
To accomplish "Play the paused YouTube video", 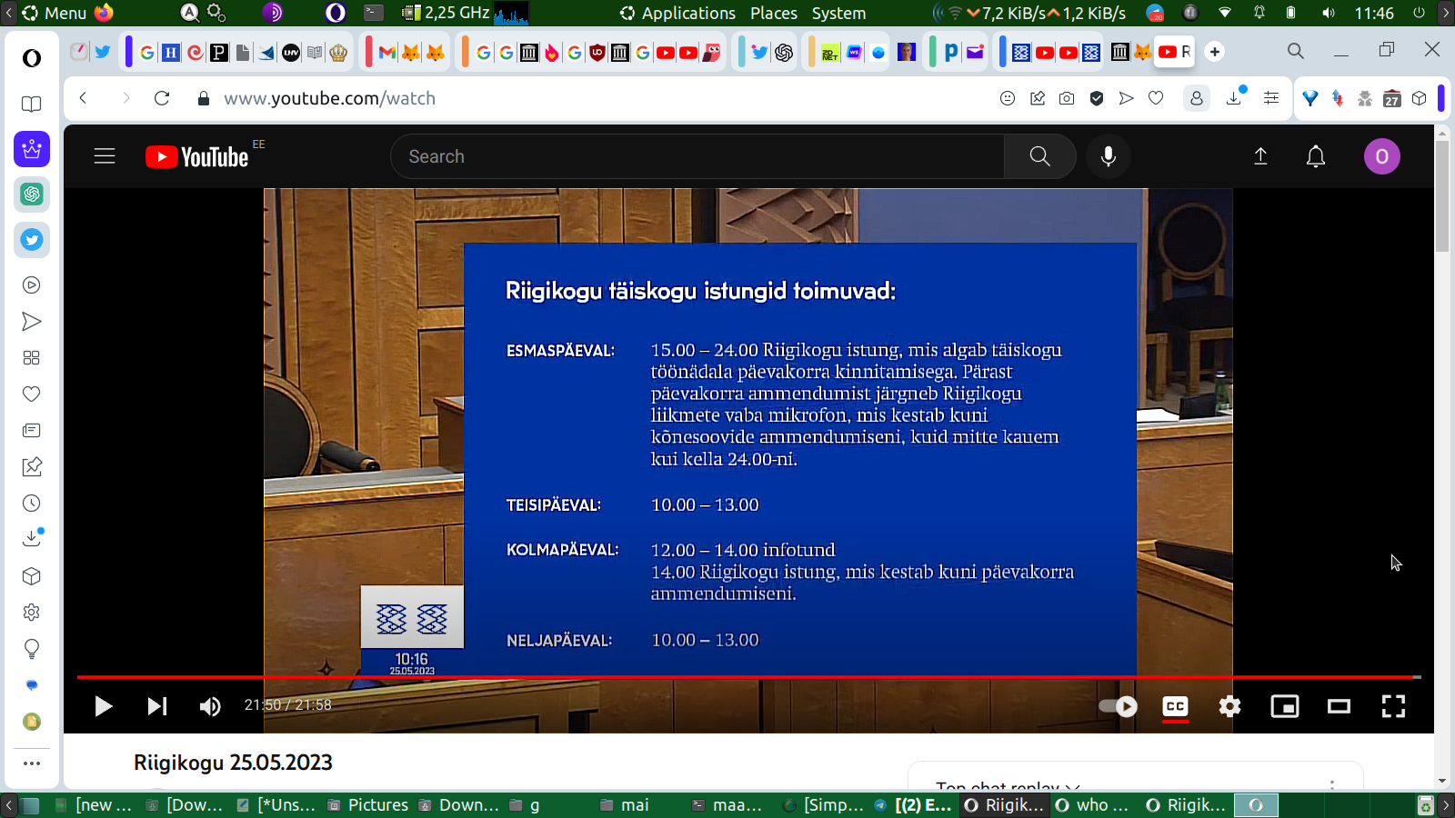I will coord(103,706).
